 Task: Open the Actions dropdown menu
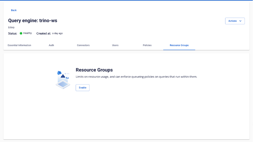point(235,21)
